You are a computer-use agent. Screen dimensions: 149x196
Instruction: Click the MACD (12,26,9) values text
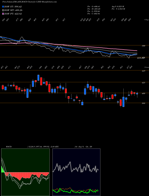41,146
